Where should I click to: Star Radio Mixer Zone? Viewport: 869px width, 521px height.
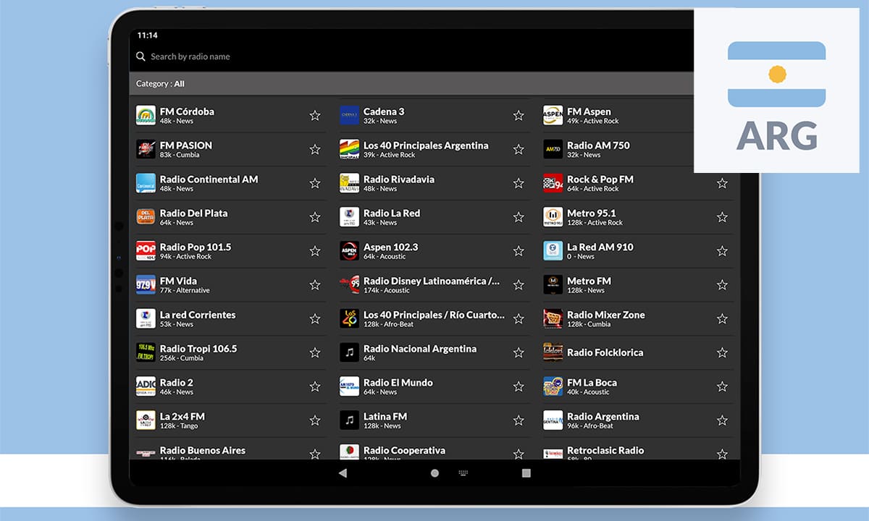722,319
